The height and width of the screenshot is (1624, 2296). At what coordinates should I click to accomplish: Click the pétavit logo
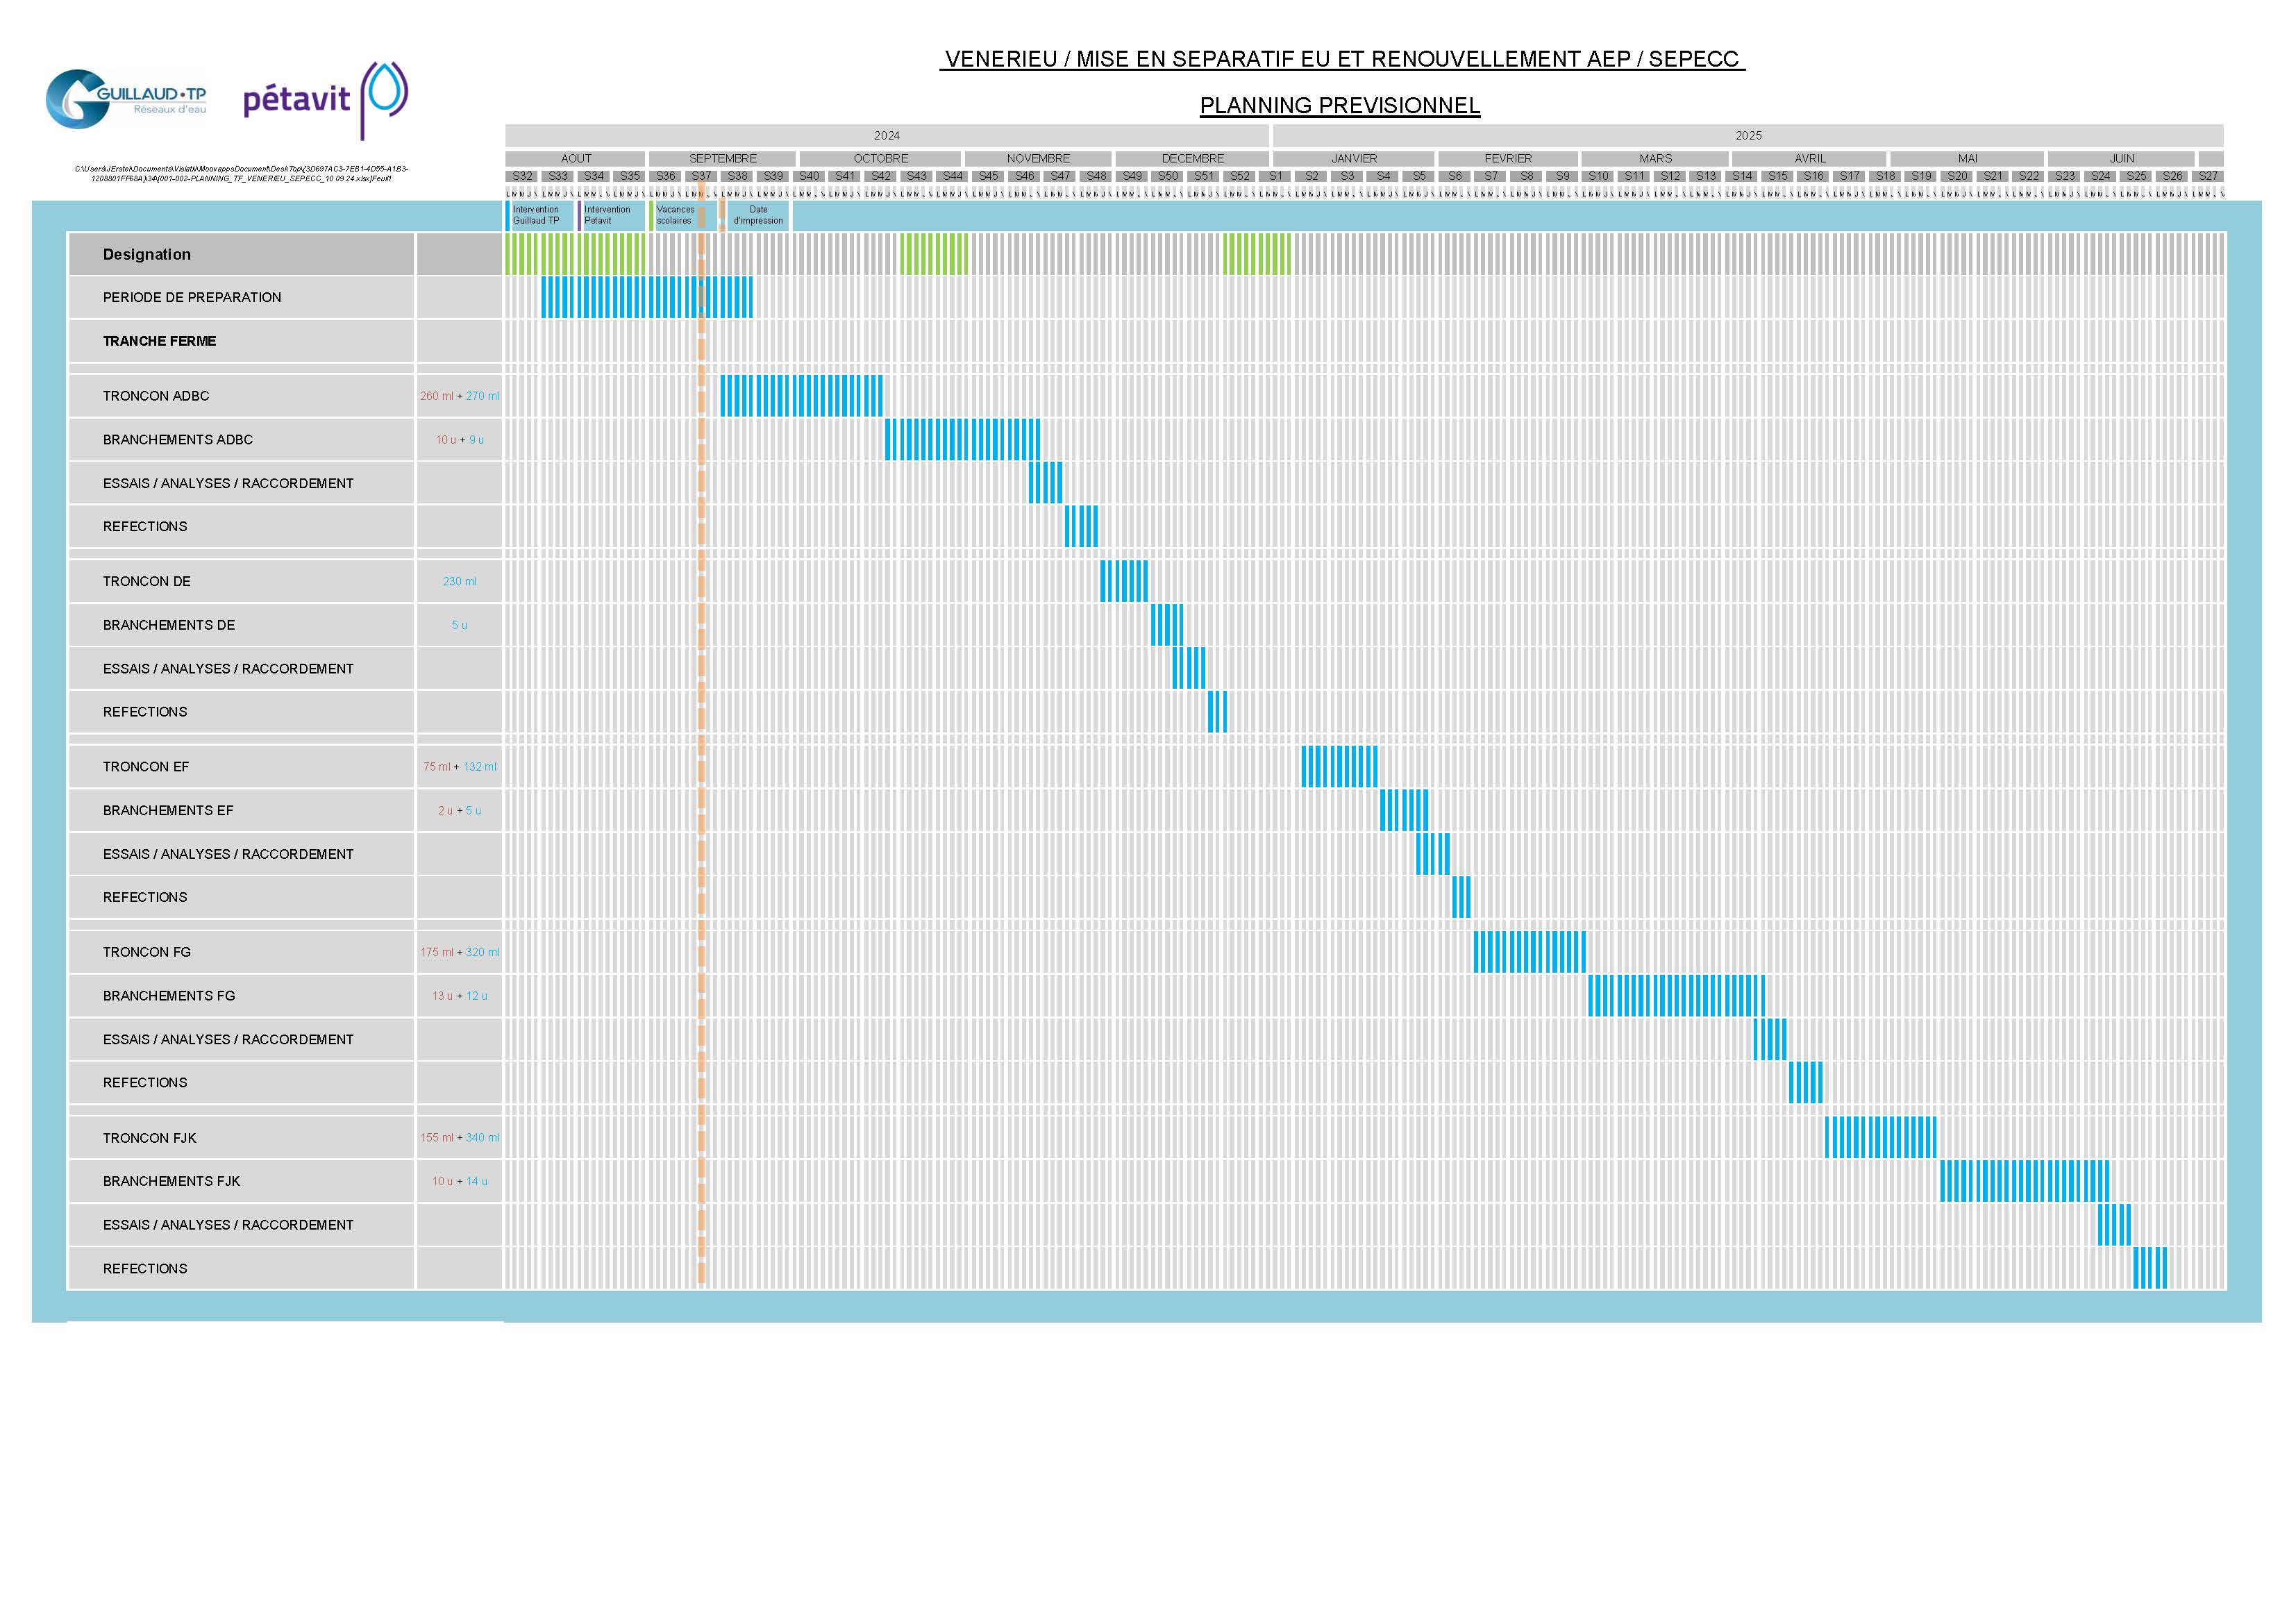(325, 100)
